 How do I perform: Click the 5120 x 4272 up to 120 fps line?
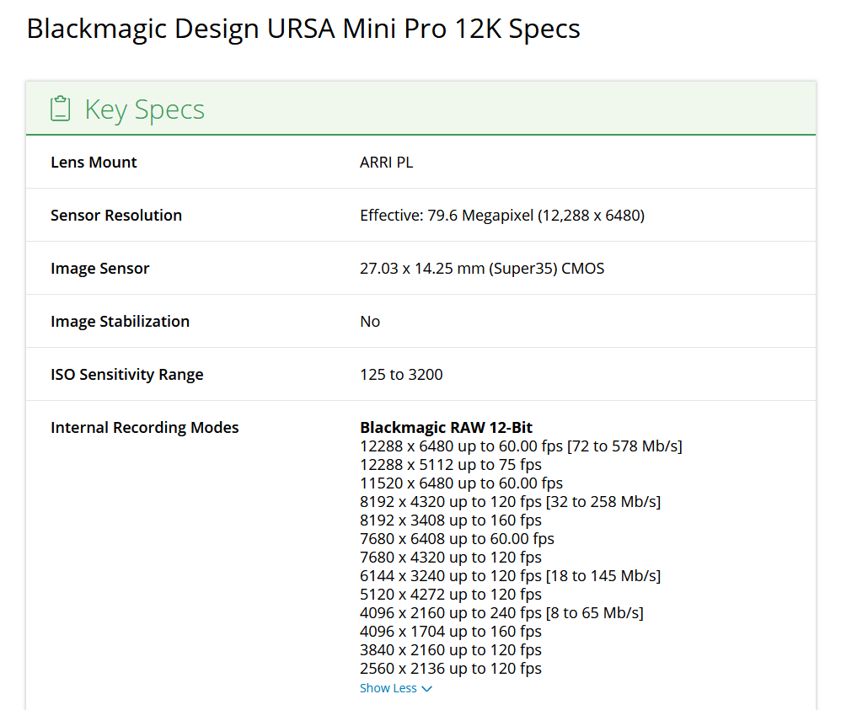451,594
